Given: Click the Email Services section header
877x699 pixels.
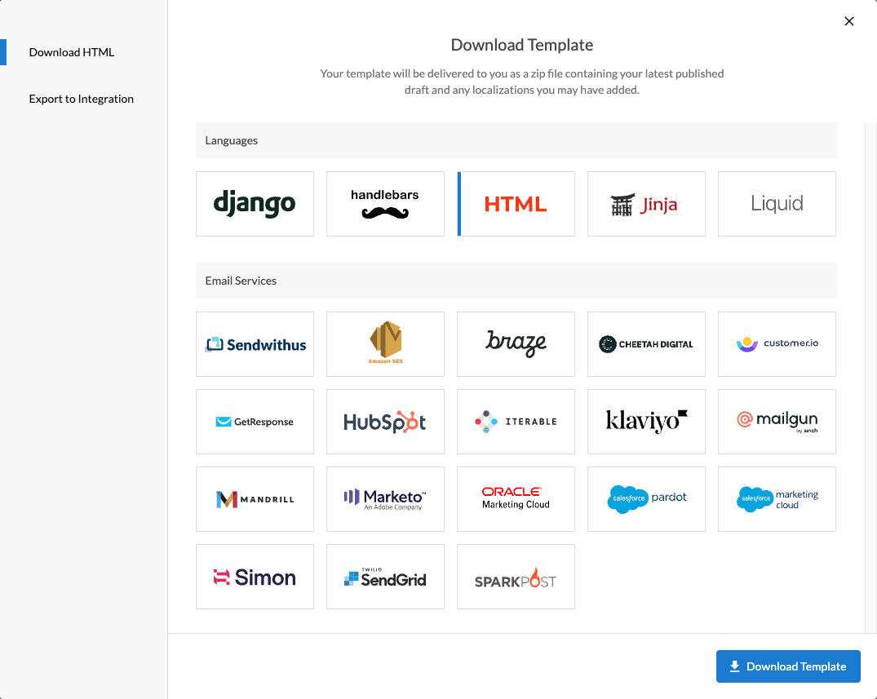Looking at the screenshot, I should tap(516, 281).
